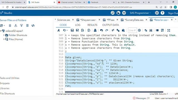Open the SAS Programmer dropdown

pyautogui.click(x=140, y=13)
